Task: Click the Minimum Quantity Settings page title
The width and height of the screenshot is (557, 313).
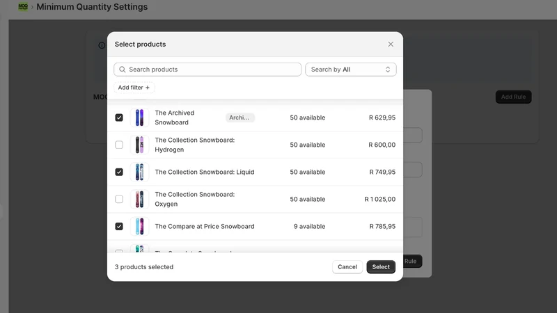Action: 92,7
